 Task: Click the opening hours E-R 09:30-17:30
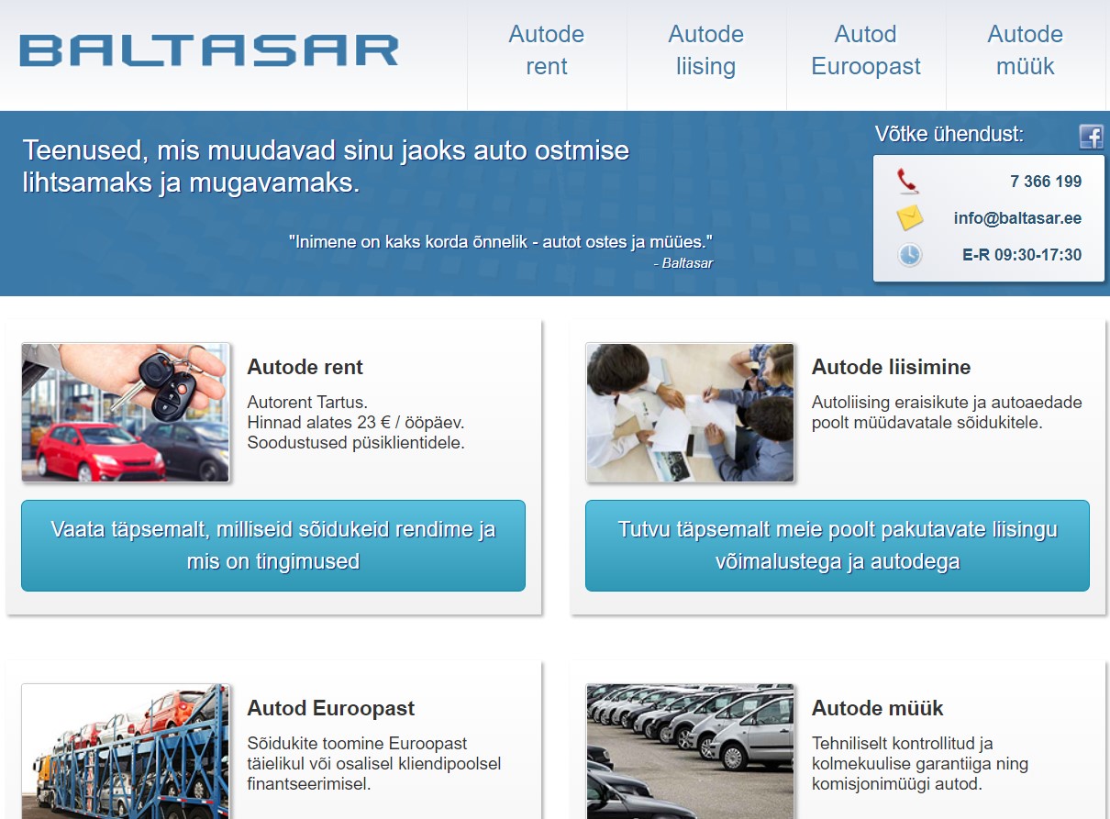(1022, 255)
